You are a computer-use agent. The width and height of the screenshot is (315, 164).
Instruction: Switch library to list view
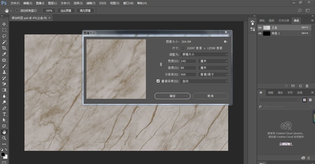[x=310, y=100]
